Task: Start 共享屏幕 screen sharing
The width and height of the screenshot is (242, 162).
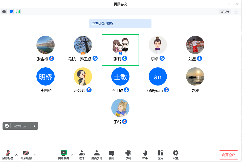Action: pyautogui.click(x=64, y=154)
